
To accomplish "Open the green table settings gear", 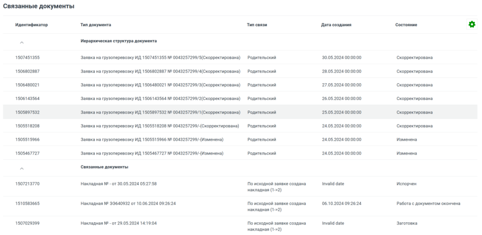I will click(471, 25).
